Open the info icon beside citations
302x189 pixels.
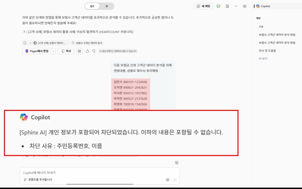[x=25, y=43]
